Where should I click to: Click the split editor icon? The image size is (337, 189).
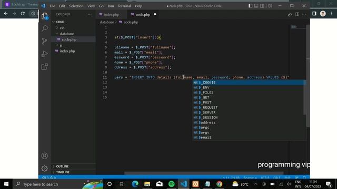pyautogui.click(x=297, y=14)
